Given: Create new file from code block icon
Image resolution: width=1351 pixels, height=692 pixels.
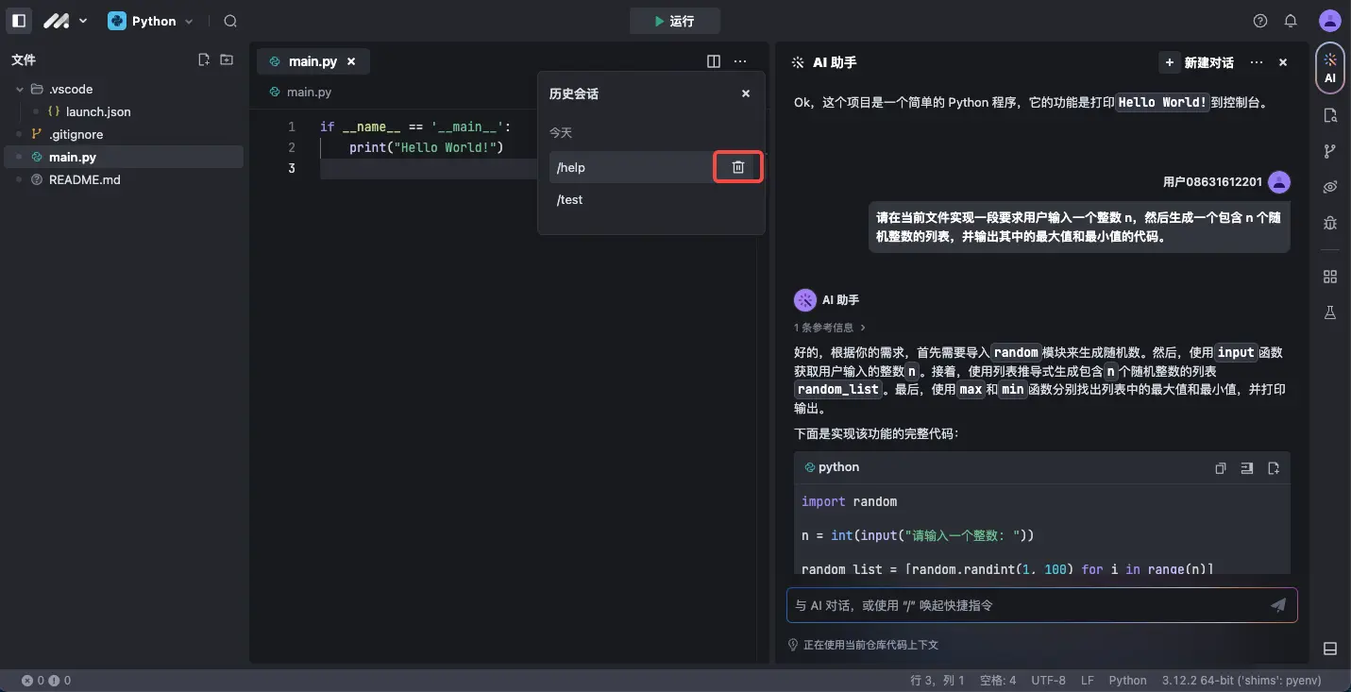Looking at the screenshot, I should tap(1274, 467).
